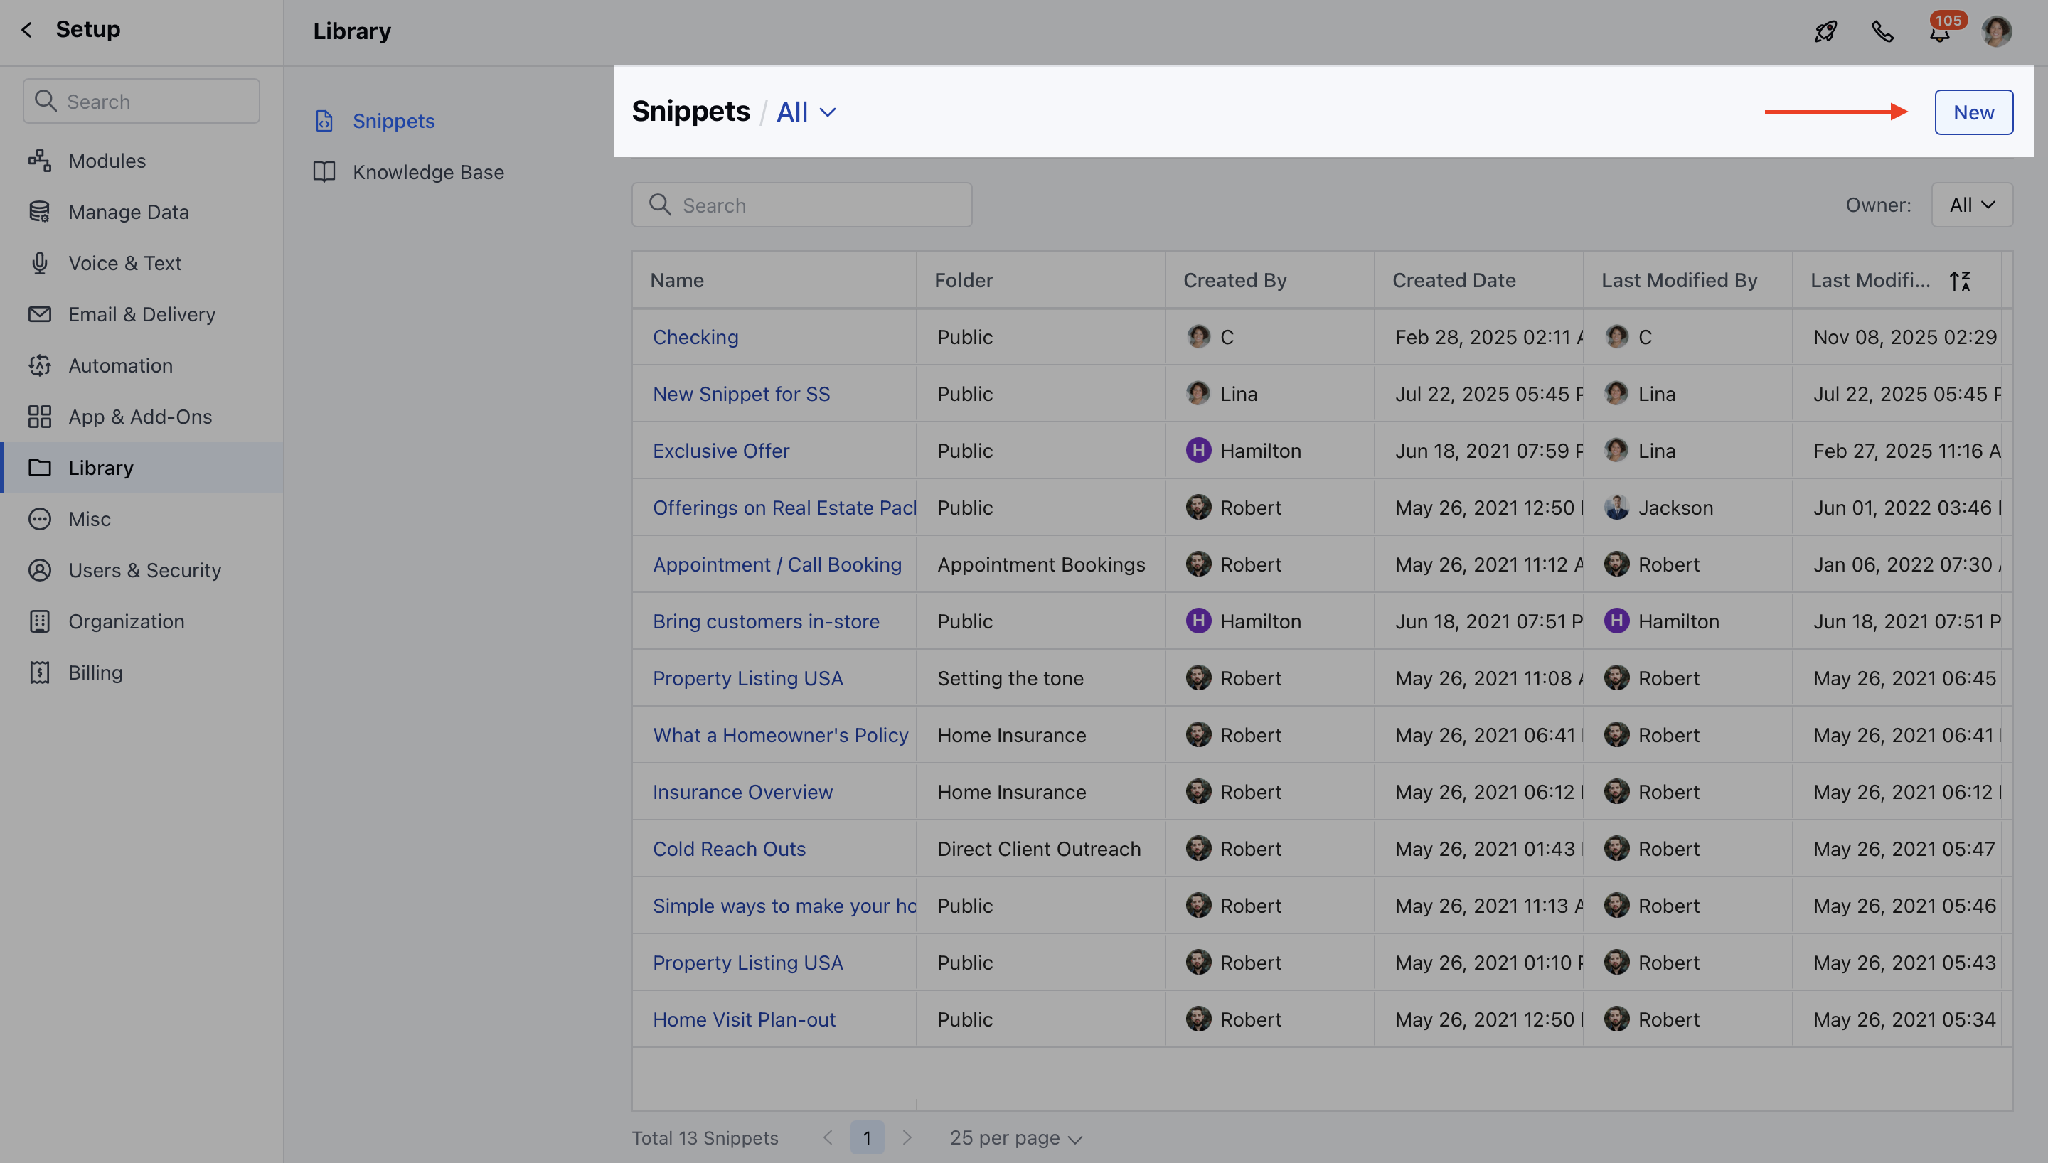Change the 25 per page selector
Image resolution: width=2048 pixels, height=1163 pixels.
pos(1015,1137)
